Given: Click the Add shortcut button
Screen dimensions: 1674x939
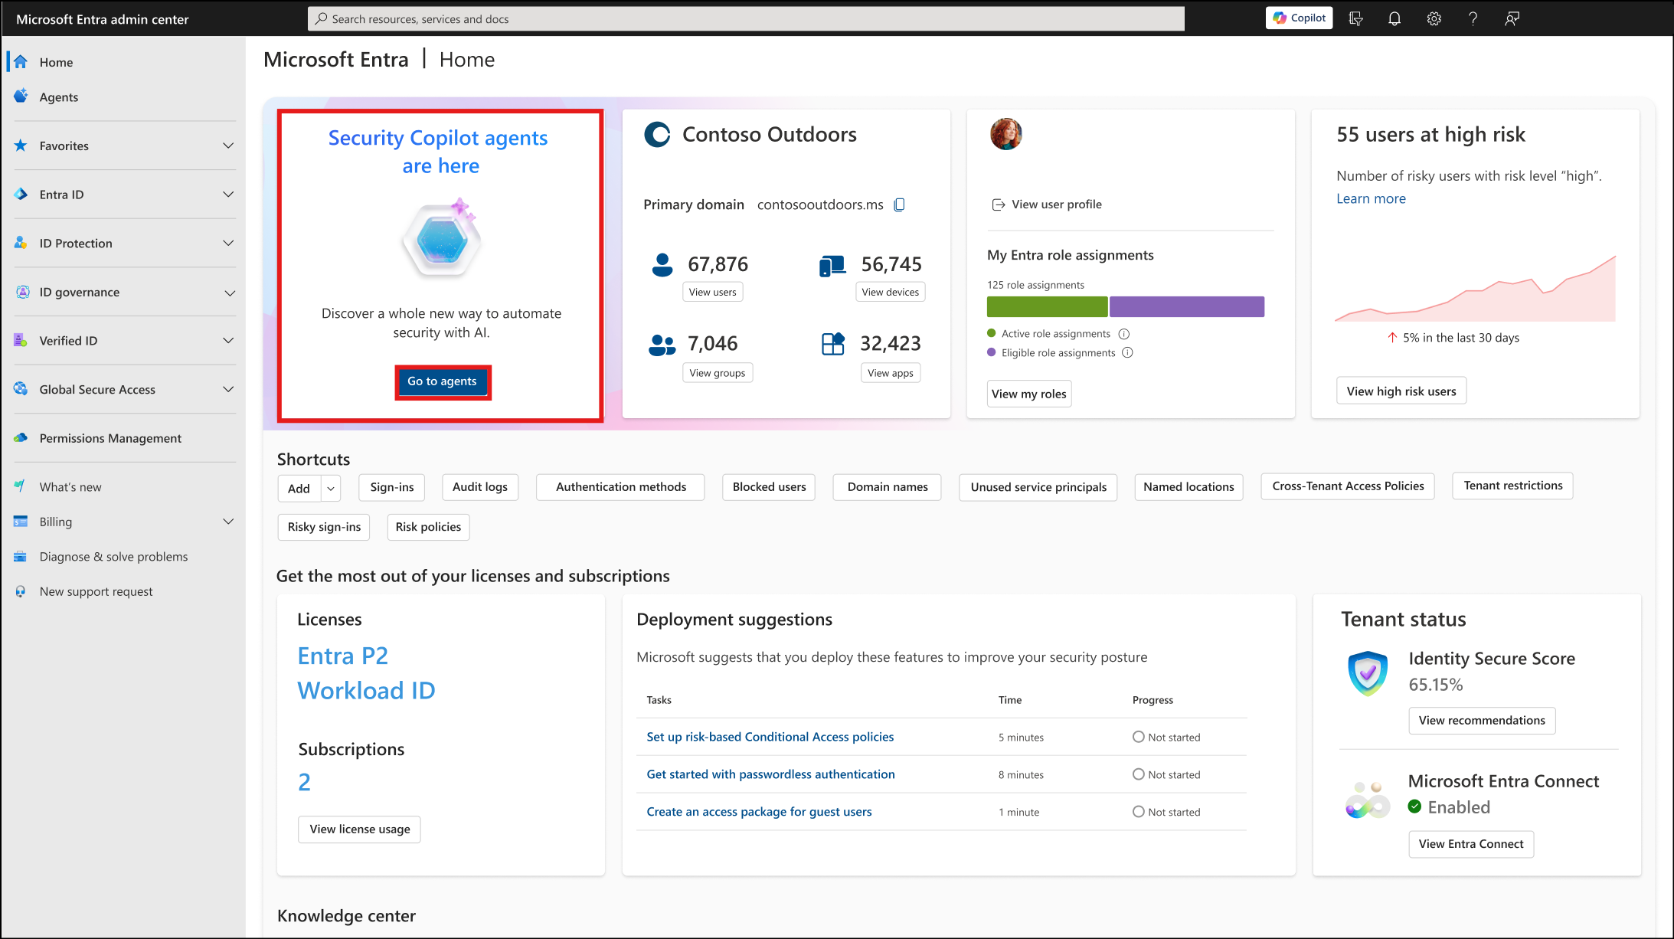Looking at the screenshot, I should coord(299,489).
